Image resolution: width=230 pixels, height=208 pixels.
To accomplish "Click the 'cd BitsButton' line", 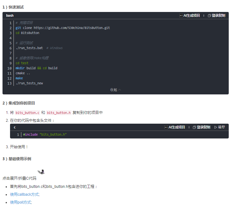I will [27, 33].
